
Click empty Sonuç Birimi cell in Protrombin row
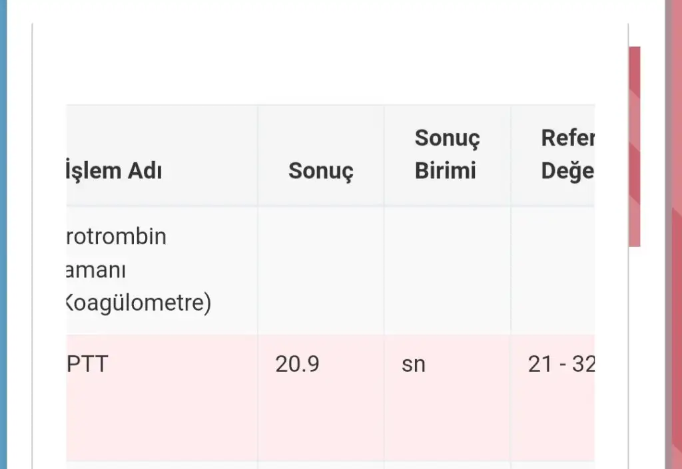(x=447, y=270)
